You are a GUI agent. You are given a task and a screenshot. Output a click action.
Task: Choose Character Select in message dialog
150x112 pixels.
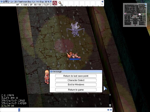76,80
